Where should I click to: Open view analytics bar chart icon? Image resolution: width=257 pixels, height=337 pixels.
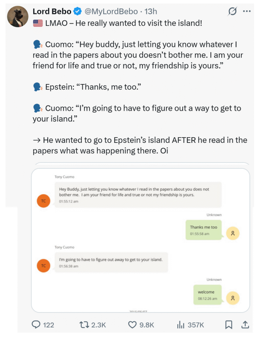(180, 324)
